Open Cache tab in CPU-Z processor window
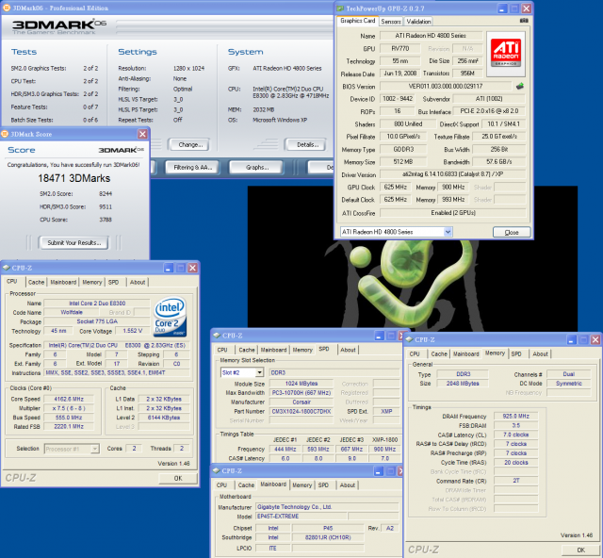603x558 pixels. 36,282
